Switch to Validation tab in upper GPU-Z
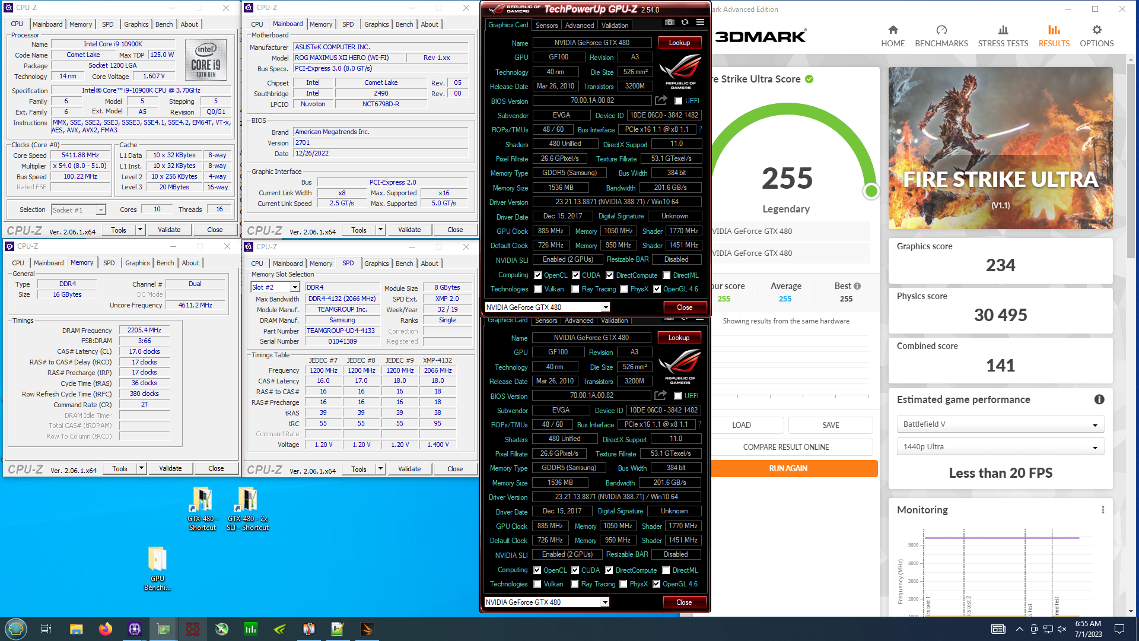The height and width of the screenshot is (641, 1139). (615, 26)
